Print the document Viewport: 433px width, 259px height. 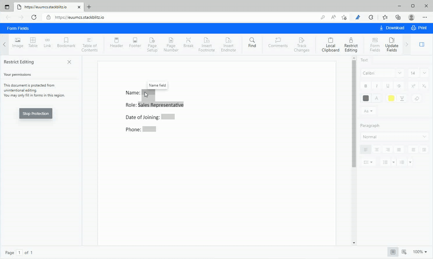(419, 28)
